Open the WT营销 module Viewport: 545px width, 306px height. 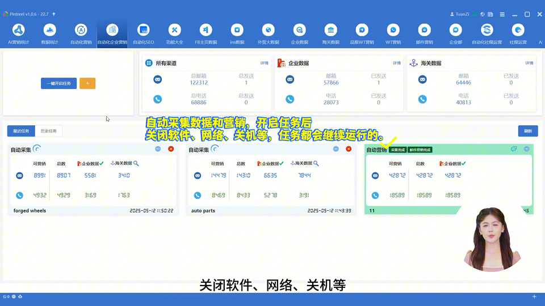point(393,34)
